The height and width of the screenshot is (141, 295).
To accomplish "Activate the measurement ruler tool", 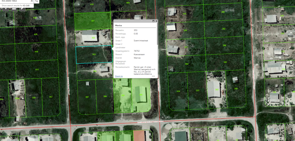I will click(x=22, y=8).
